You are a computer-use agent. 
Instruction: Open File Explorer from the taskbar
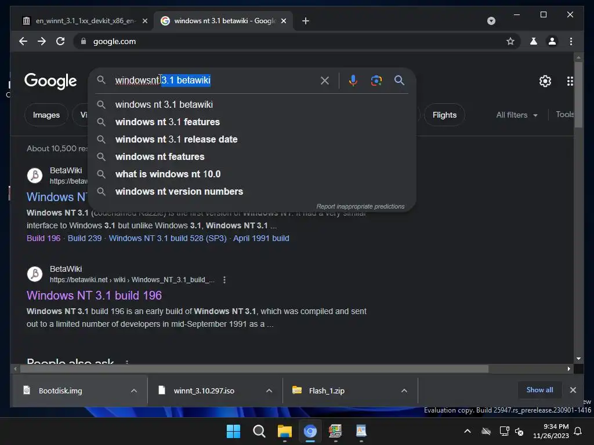pyautogui.click(x=284, y=431)
